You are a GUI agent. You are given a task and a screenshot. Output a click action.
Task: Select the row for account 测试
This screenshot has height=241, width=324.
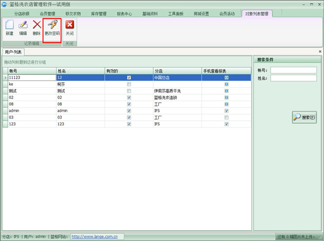[x=31, y=91]
